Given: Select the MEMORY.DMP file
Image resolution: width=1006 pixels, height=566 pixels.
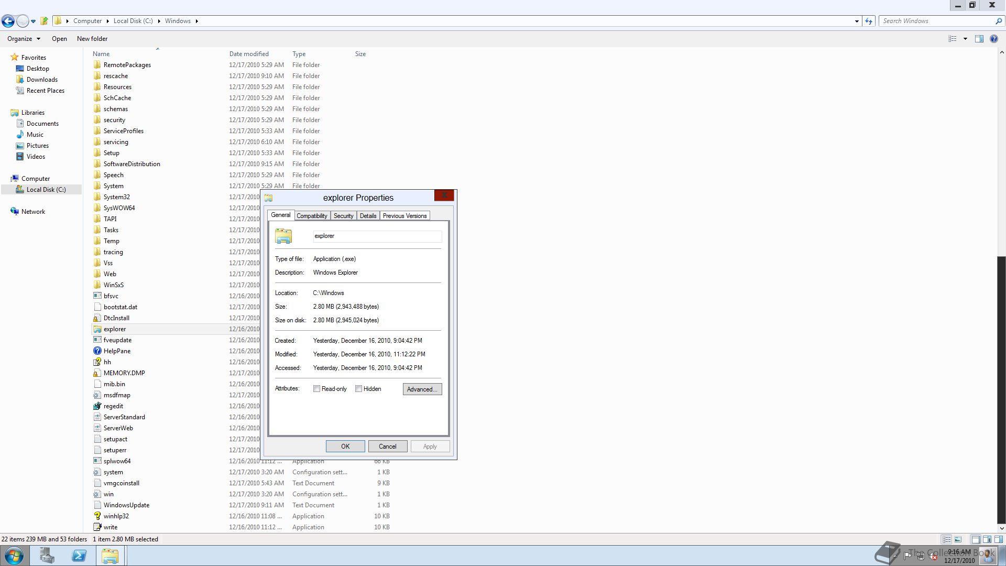Looking at the screenshot, I should click(x=124, y=373).
